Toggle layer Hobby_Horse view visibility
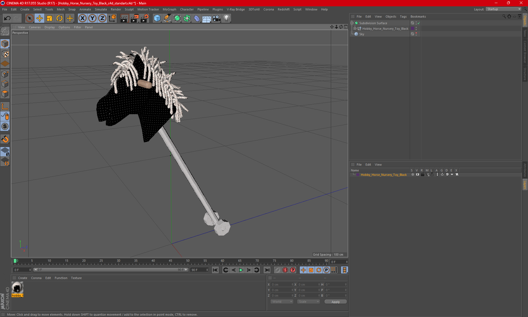 coord(417,174)
